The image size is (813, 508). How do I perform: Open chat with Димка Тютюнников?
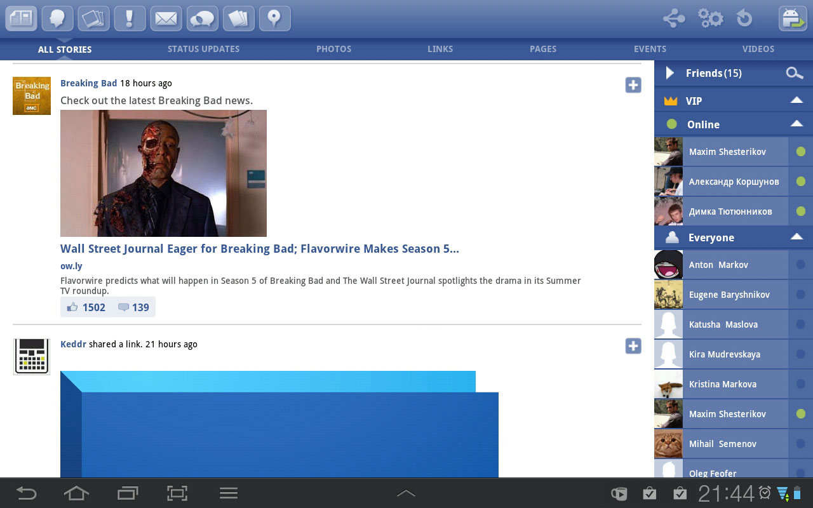(734, 211)
